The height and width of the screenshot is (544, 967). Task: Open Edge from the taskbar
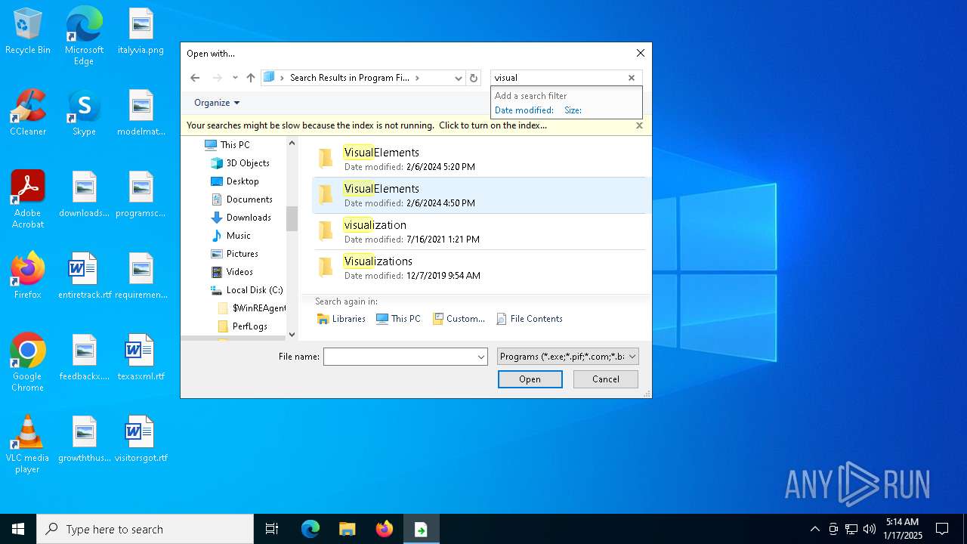click(310, 529)
